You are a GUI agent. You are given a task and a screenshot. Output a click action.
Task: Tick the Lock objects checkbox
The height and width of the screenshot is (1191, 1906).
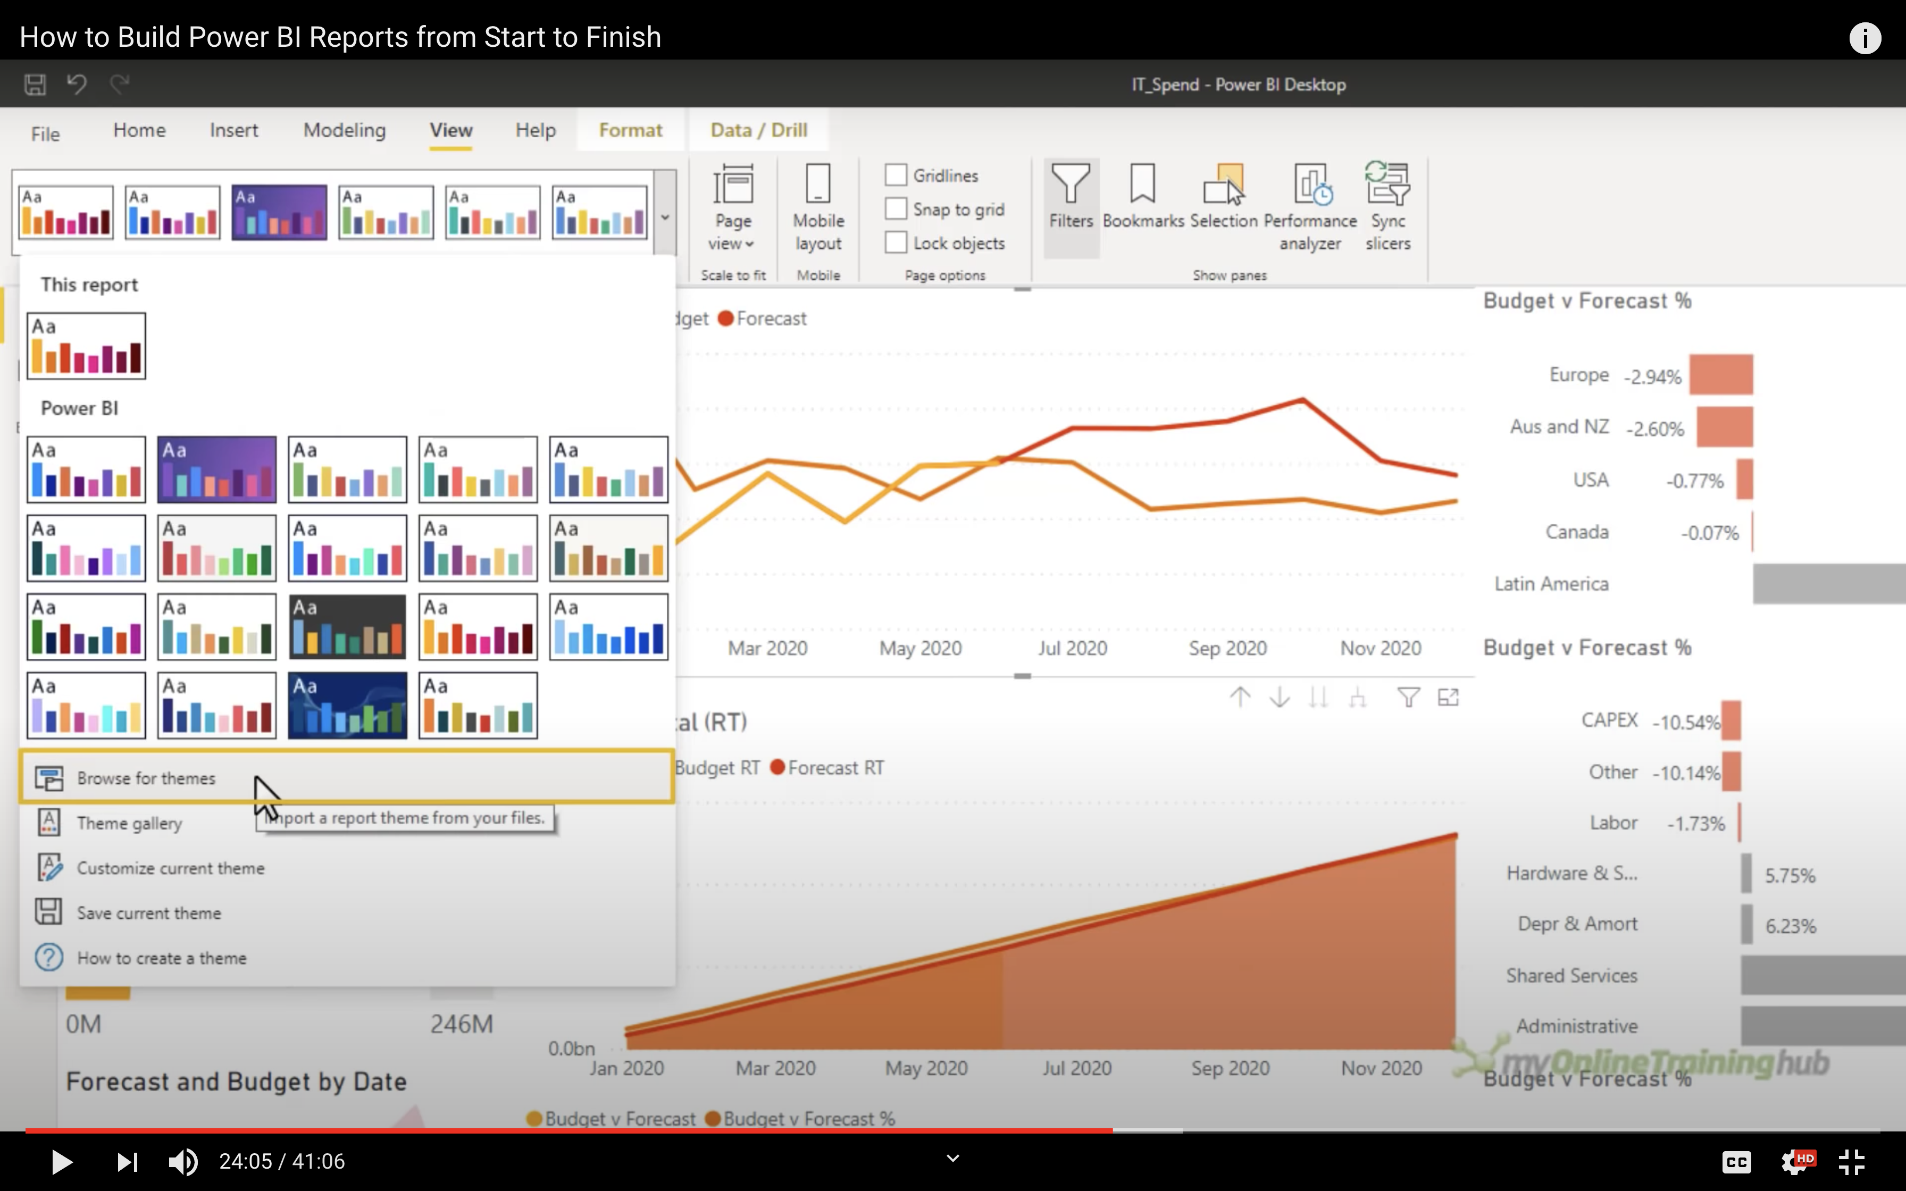click(896, 242)
